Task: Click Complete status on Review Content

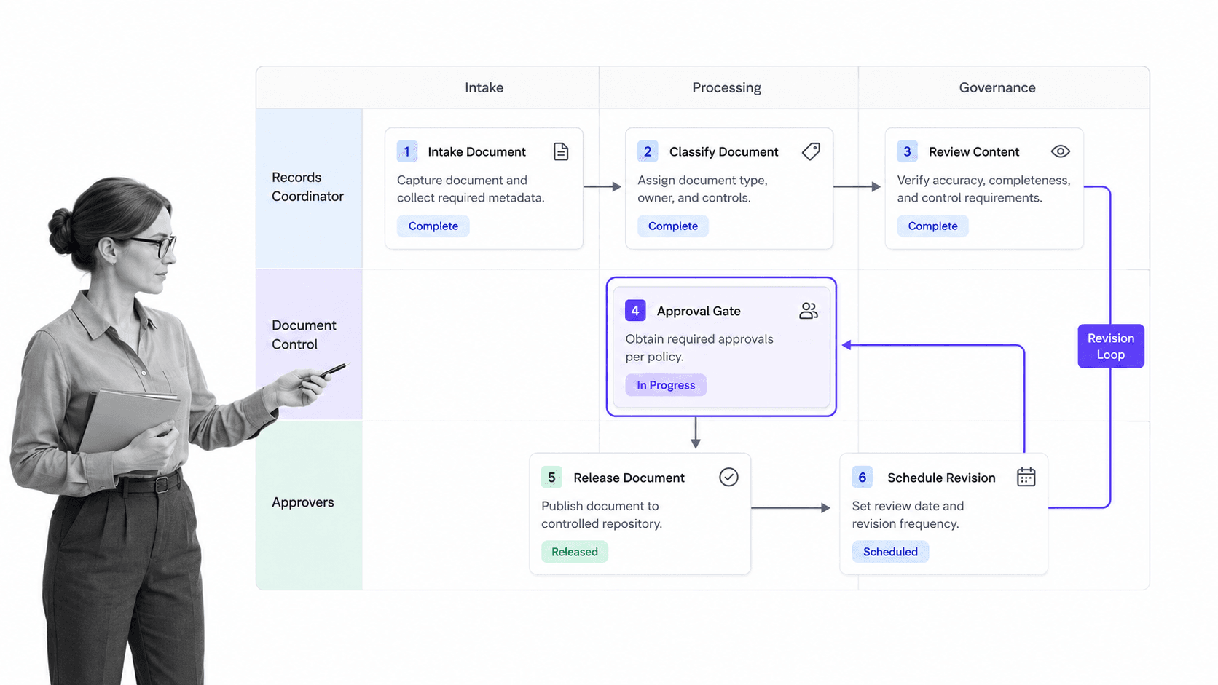Action: click(x=932, y=226)
